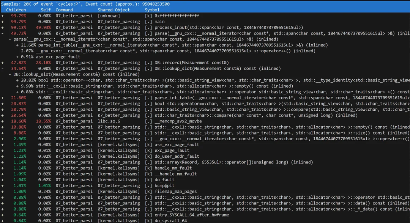Expand the 20.79% basic_string_view::compare row

(x=2, y=109)
